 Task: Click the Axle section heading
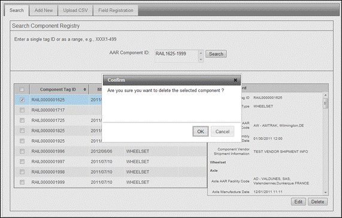214,171
